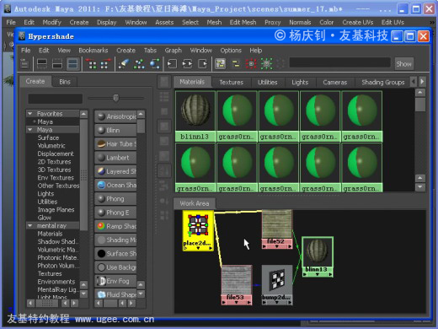The width and height of the screenshot is (438, 329).
Task: Click the Show button in Hypershade toolbar
Action: 403,64
